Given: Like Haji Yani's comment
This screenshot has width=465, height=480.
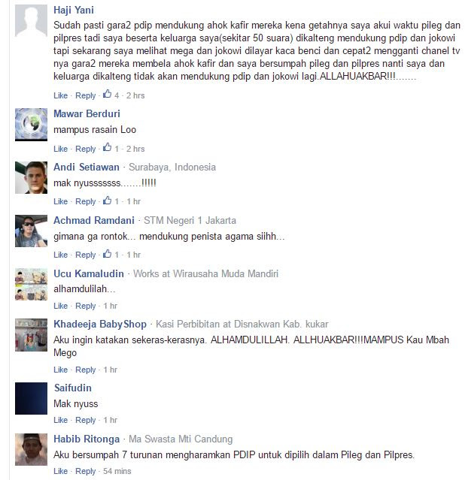Looking at the screenshot, I should 60,95.
